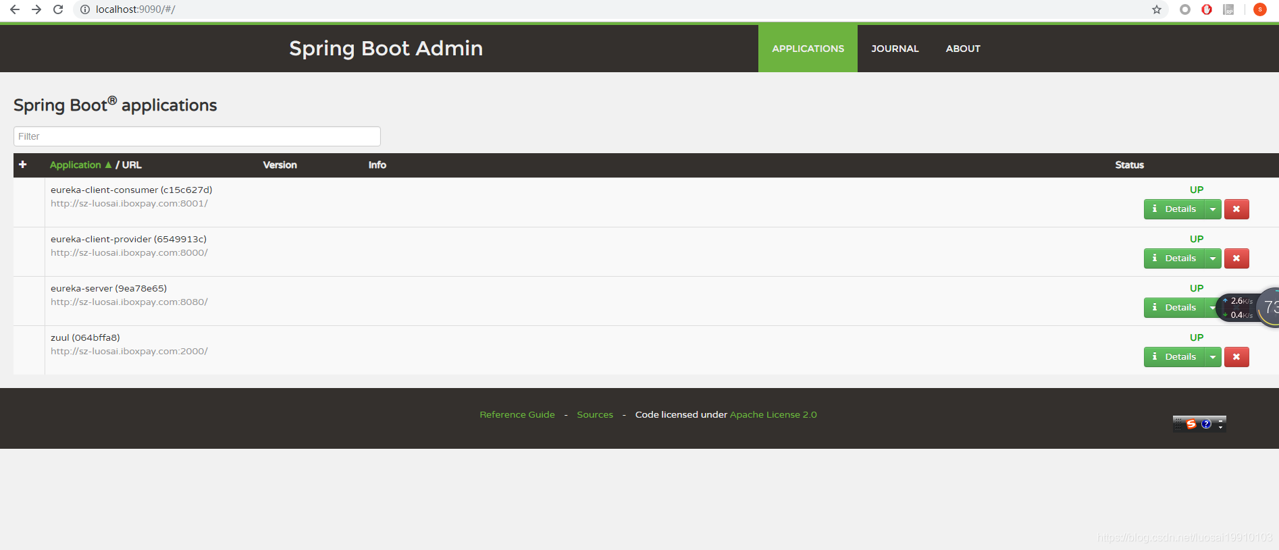
Task: Open Details for eureka-server
Action: [x=1174, y=308]
